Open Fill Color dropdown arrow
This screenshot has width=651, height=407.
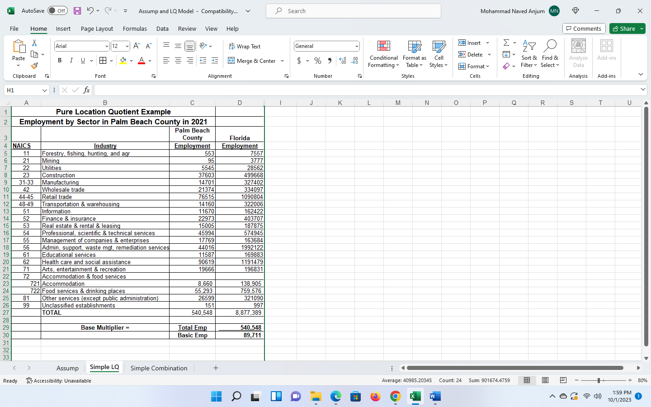pyautogui.click(x=132, y=61)
